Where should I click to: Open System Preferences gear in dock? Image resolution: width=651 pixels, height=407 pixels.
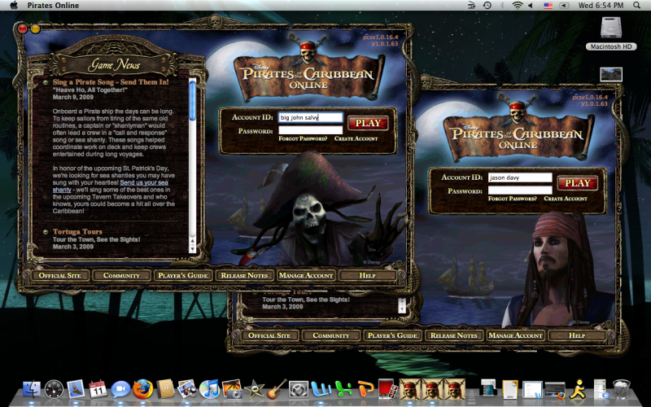[x=299, y=390]
